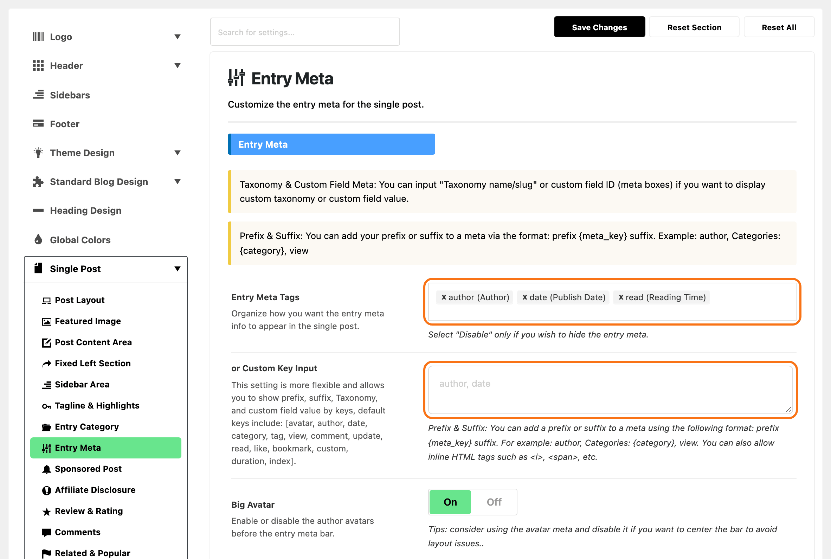
Task: Expand the Logo section arrow
Action: coord(178,37)
